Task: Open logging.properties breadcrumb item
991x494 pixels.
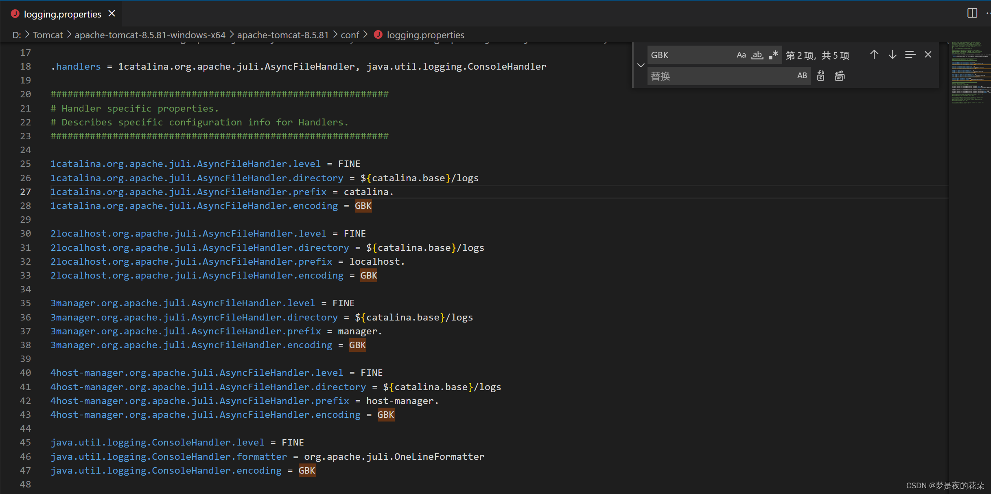Action: [425, 35]
